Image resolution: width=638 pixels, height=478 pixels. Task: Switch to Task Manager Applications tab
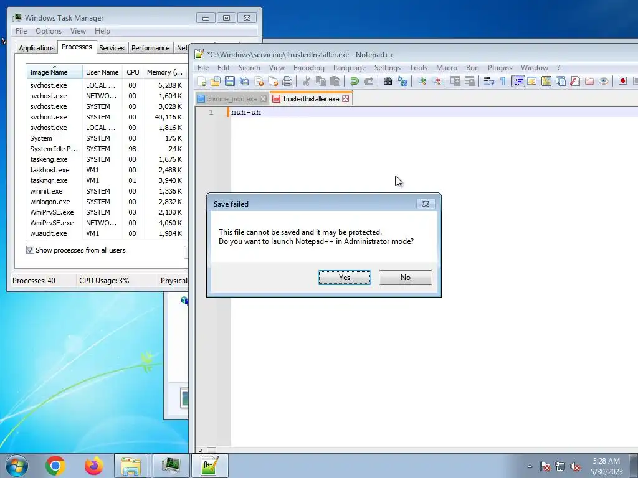pyautogui.click(x=37, y=48)
